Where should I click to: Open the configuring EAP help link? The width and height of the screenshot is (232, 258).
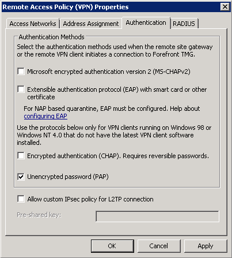45,116
